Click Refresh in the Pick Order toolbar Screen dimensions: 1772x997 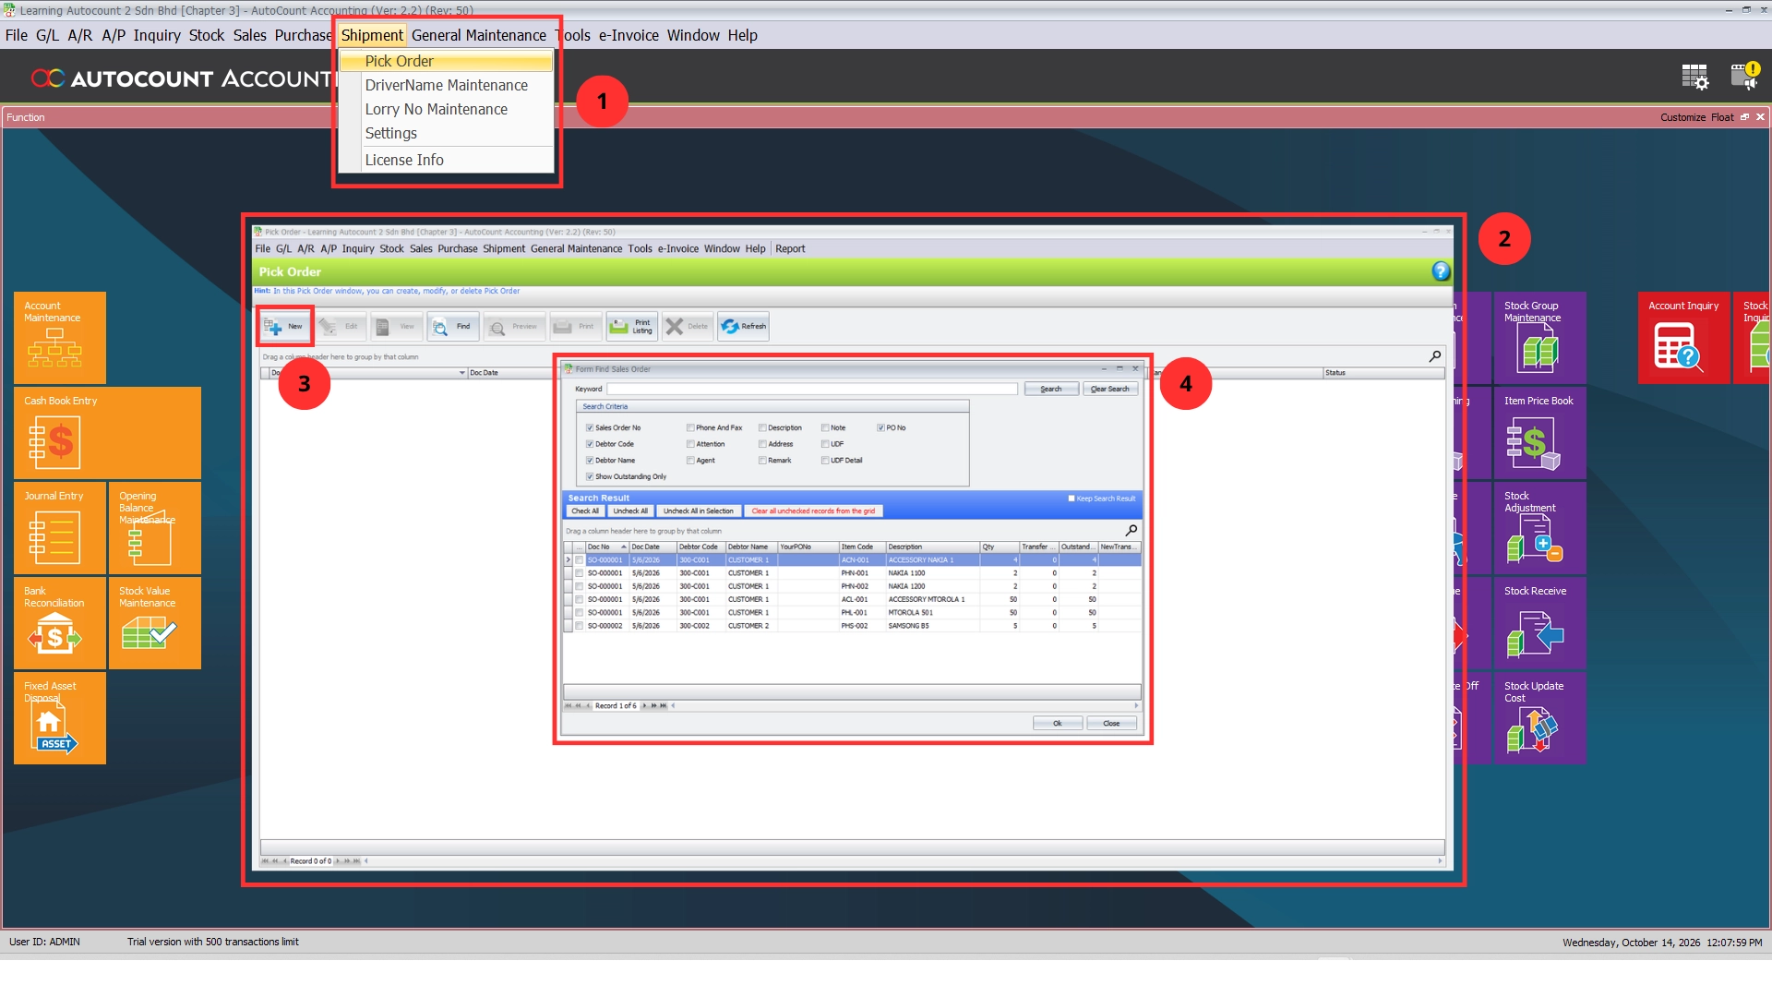744,327
